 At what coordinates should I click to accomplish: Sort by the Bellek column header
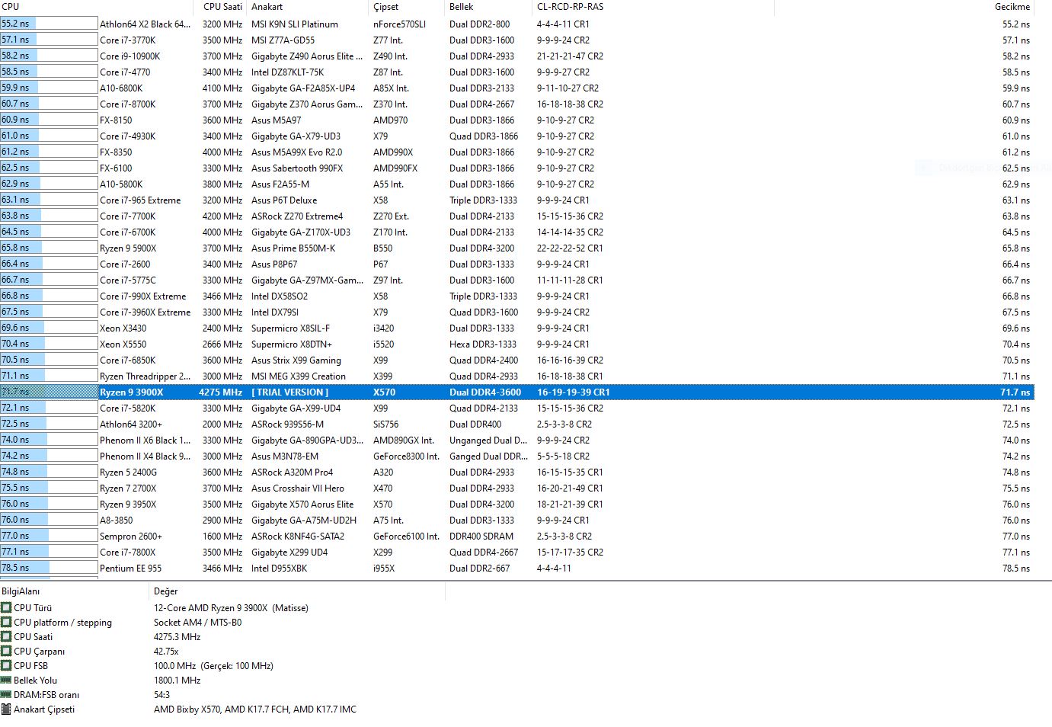click(489, 7)
